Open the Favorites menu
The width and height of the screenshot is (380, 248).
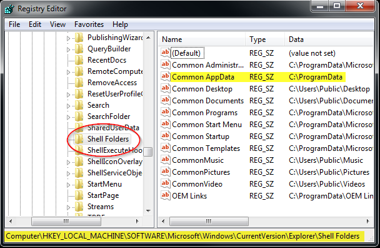click(89, 24)
